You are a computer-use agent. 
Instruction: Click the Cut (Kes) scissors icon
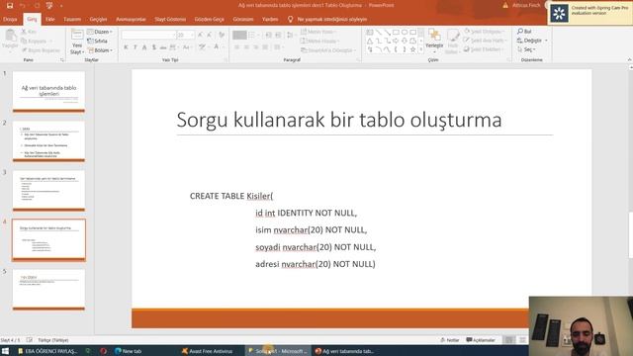24,32
